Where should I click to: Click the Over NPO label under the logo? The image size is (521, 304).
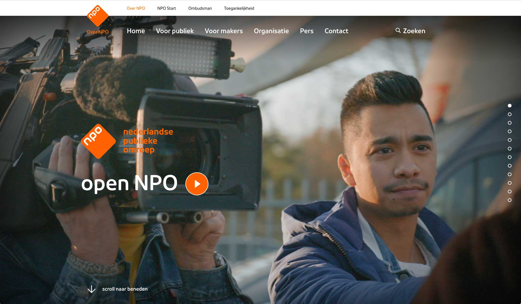tap(98, 32)
